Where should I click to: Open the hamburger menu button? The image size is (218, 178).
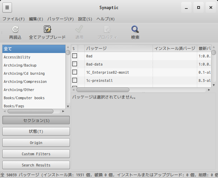pos(7,7)
